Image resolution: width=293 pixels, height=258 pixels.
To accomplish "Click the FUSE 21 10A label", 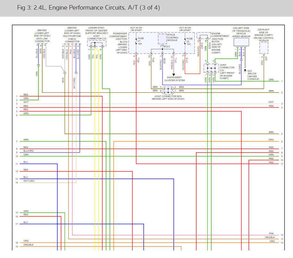I will pyautogui.click(x=140, y=41).
